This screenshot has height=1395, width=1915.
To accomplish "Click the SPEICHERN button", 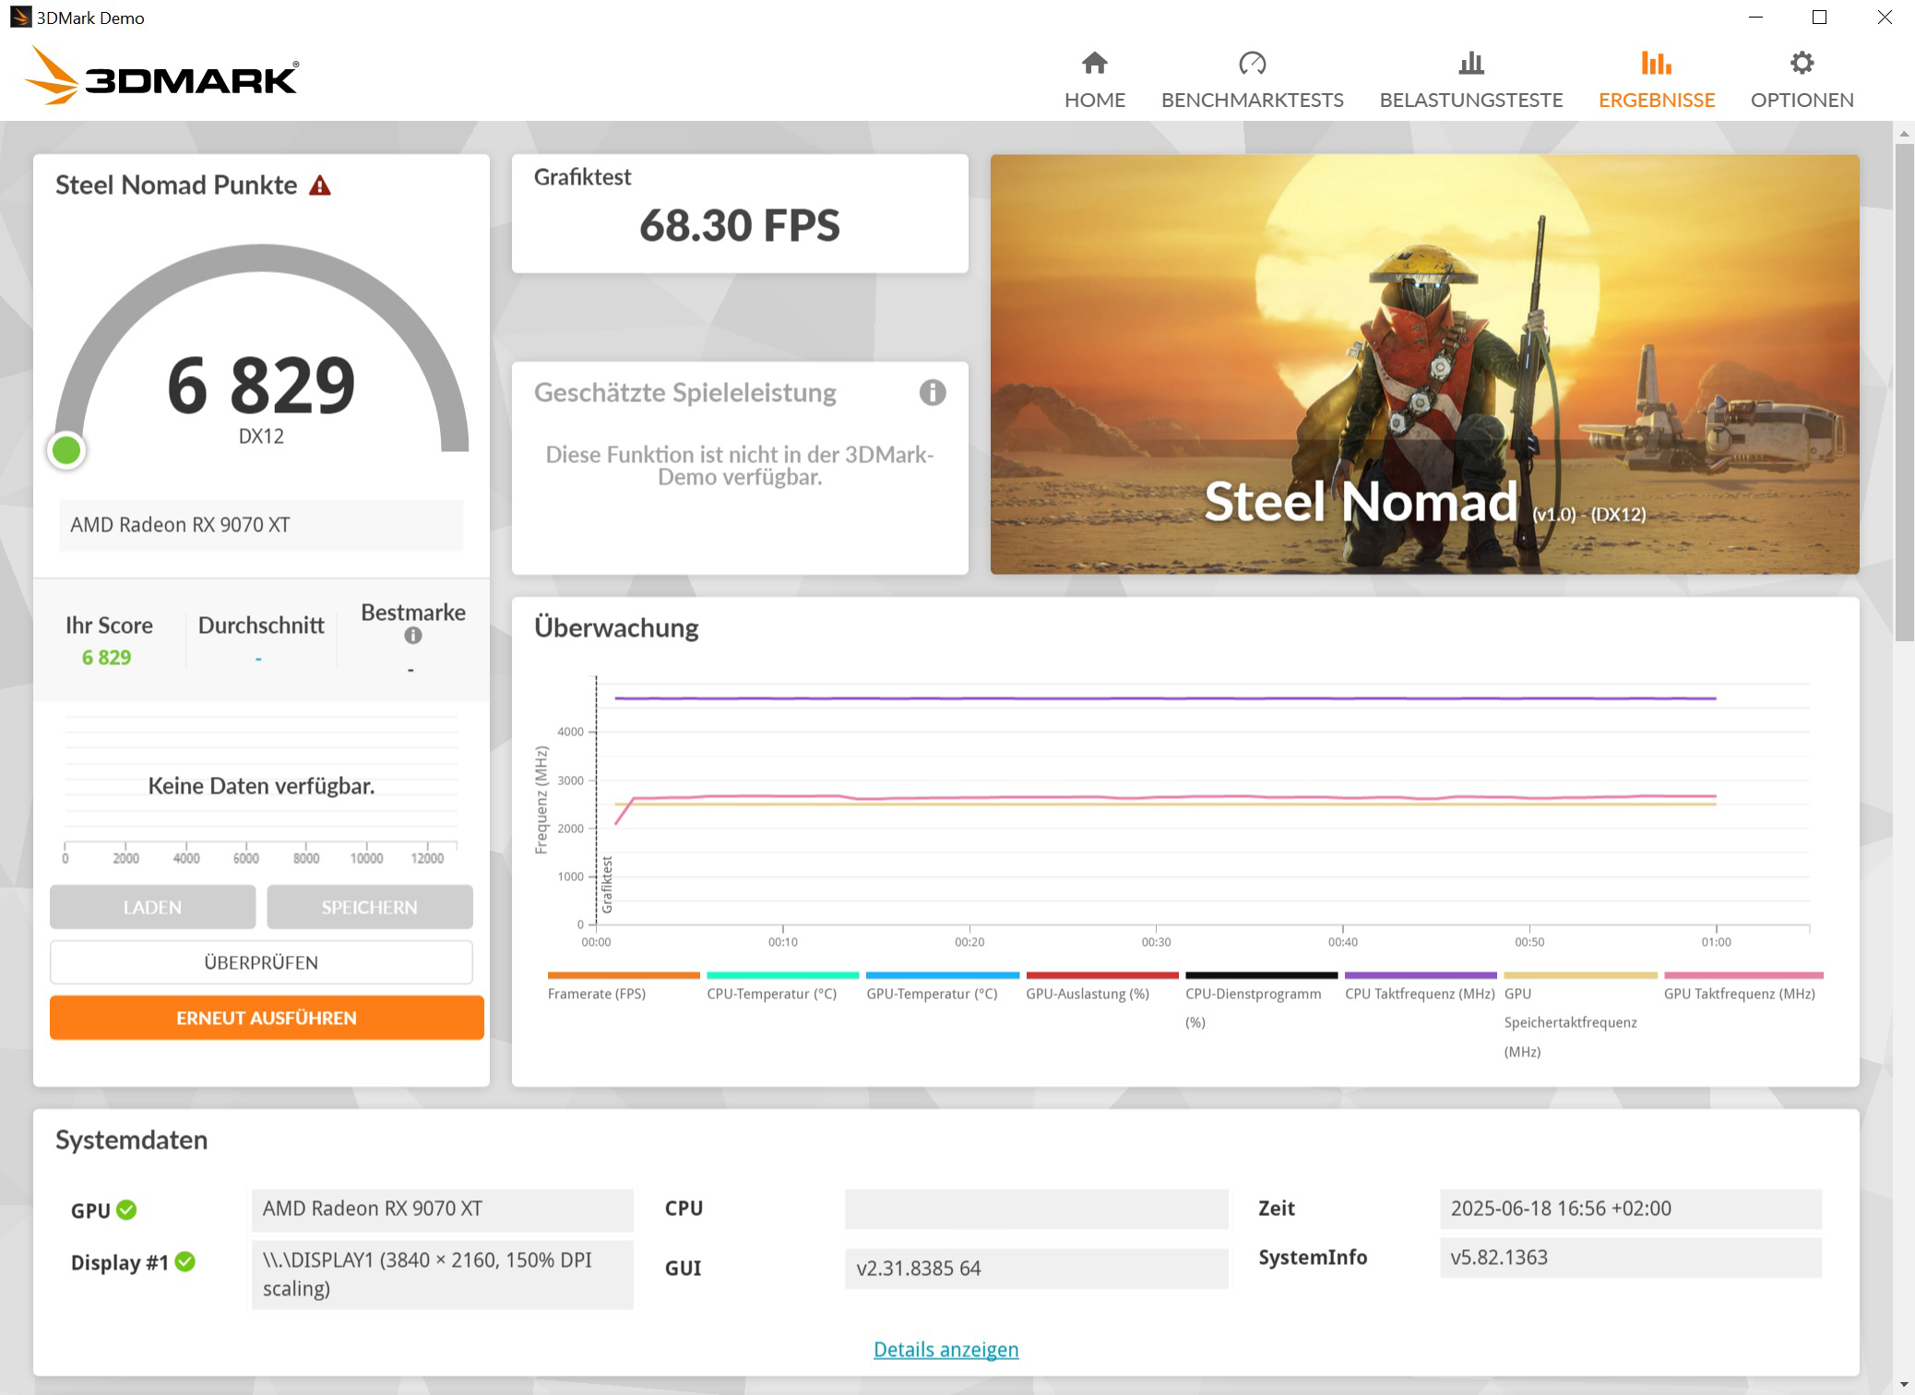I will point(369,907).
